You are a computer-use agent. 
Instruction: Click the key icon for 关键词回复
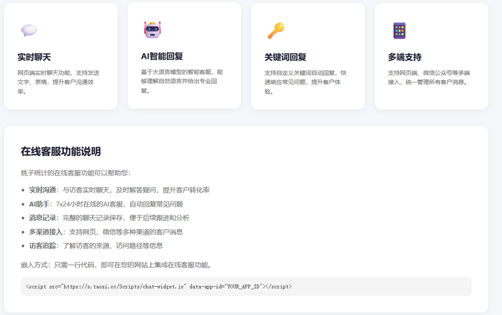pyautogui.click(x=276, y=31)
